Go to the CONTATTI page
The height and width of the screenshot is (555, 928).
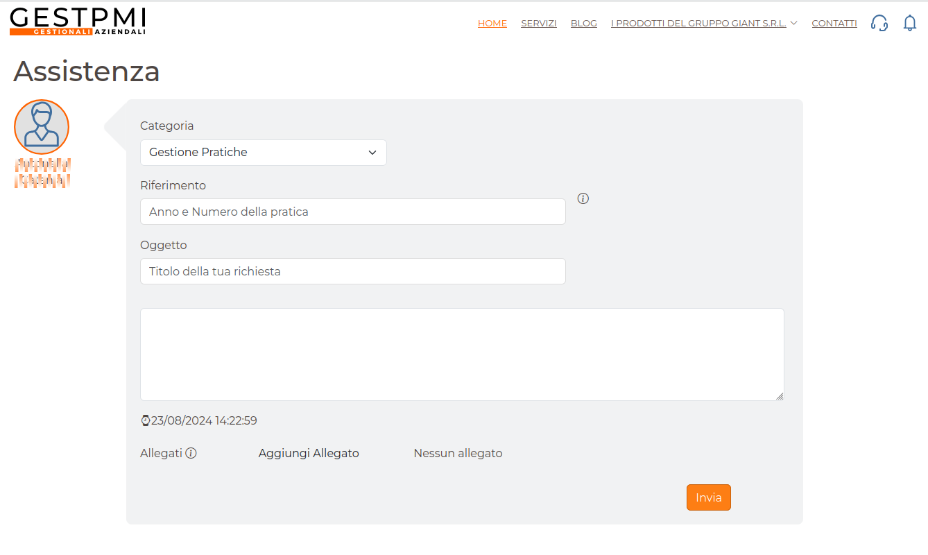point(834,23)
